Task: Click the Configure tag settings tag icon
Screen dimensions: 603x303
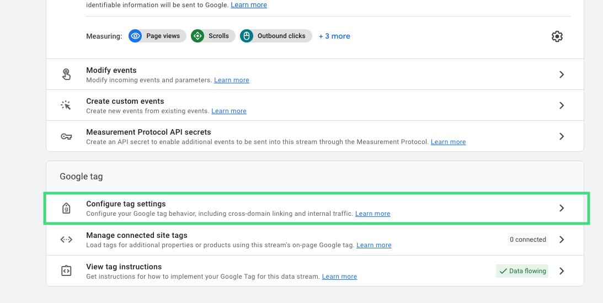Action: click(66, 208)
